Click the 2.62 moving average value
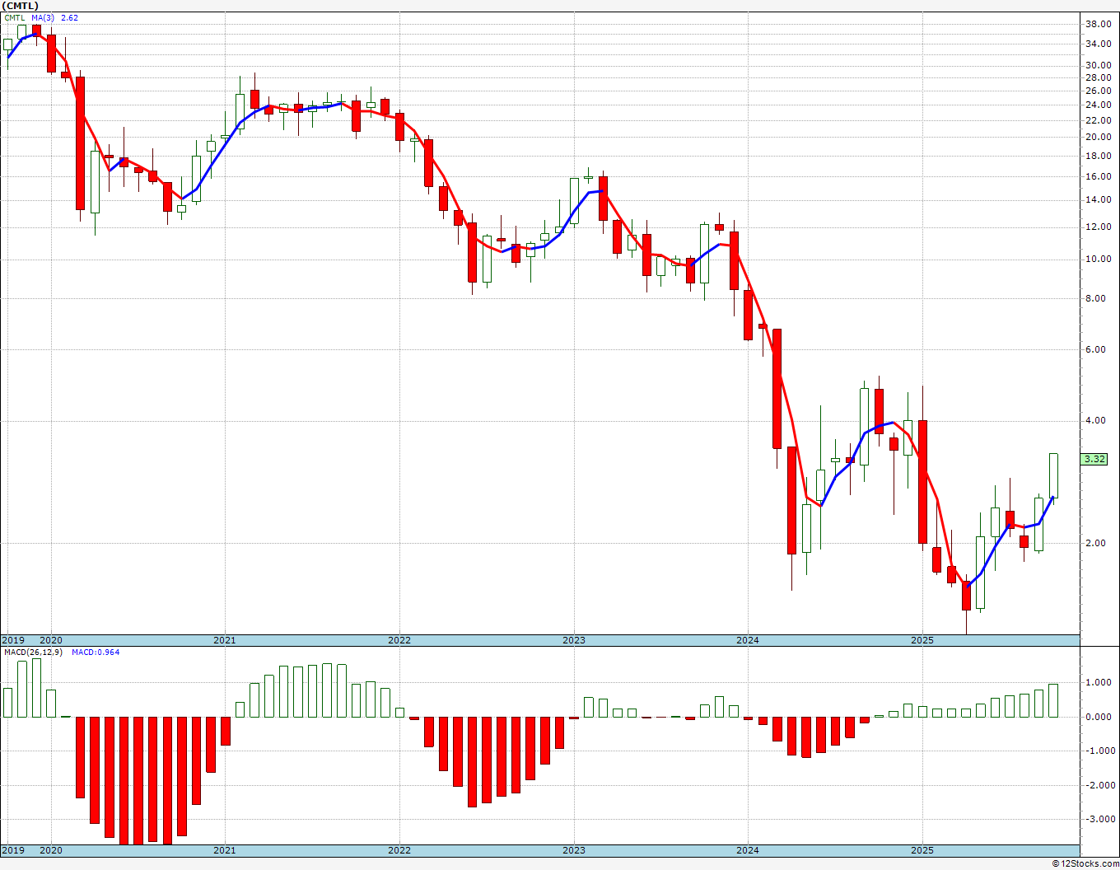This screenshot has width=1120, height=870. [69, 17]
